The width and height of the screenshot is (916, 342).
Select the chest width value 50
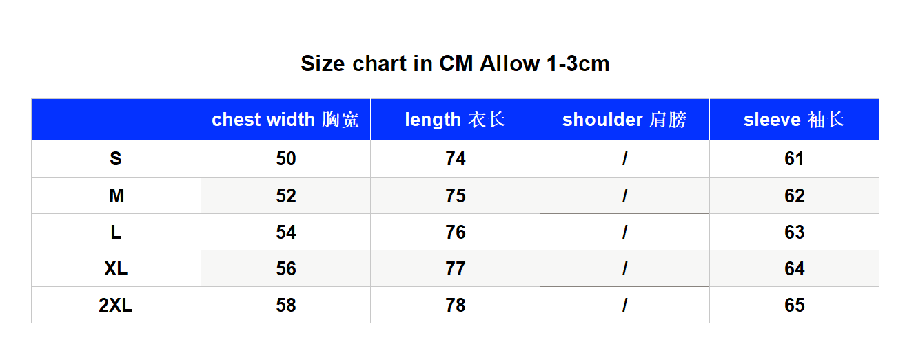click(x=286, y=159)
